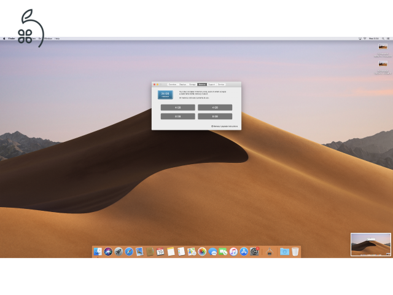
Task: Open the Window menu
Action: pos(48,39)
